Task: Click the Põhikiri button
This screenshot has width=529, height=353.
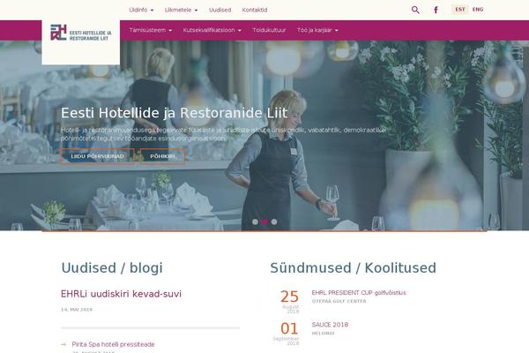Action: pyautogui.click(x=162, y=156)
